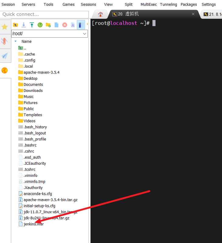222x243 pixels.
Task: Close the 虚拟机 terminal tab
Action: coord(193,14)
